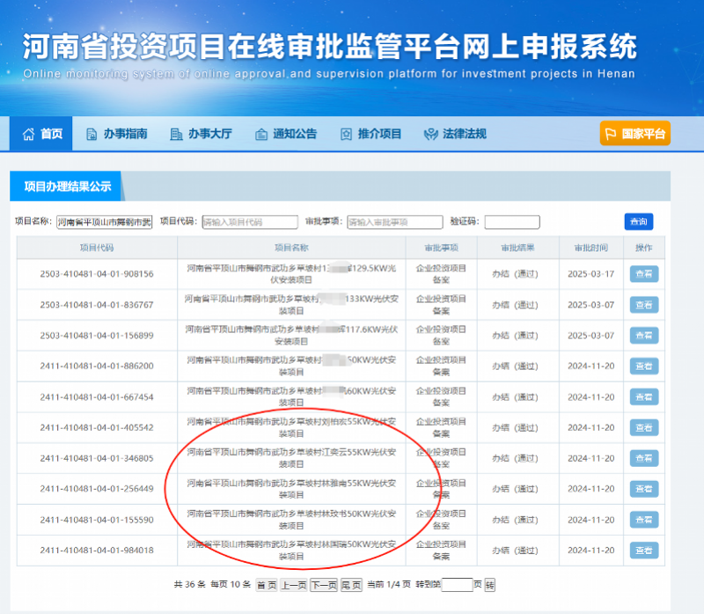704x614 pixels.
Task: Click the 推介项目 icon
Action: point(346,134)
